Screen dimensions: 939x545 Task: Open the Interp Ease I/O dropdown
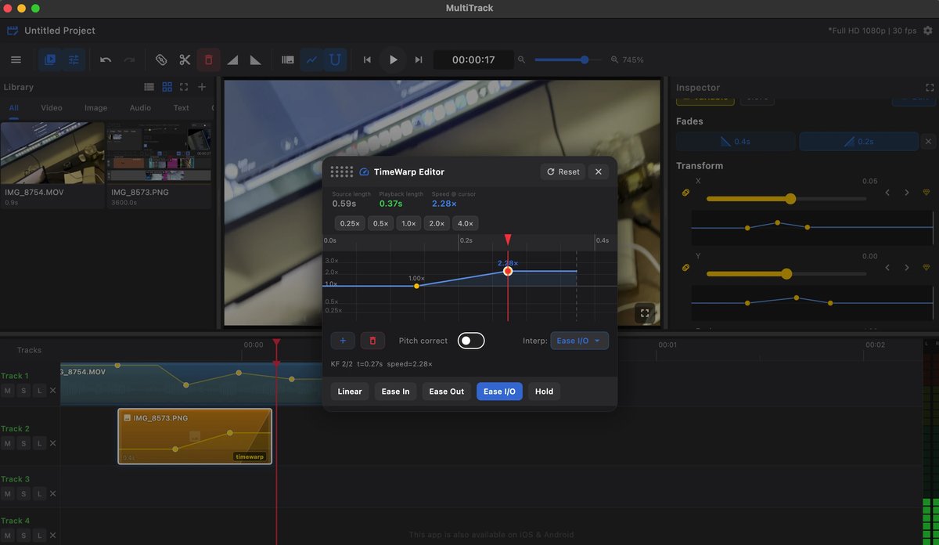point(579,341)
